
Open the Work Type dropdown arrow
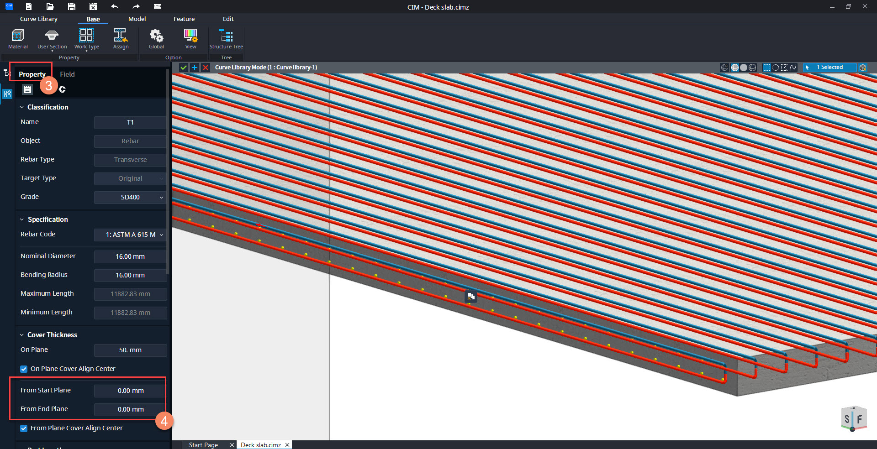pyautogui.click(x=86, y=51)
